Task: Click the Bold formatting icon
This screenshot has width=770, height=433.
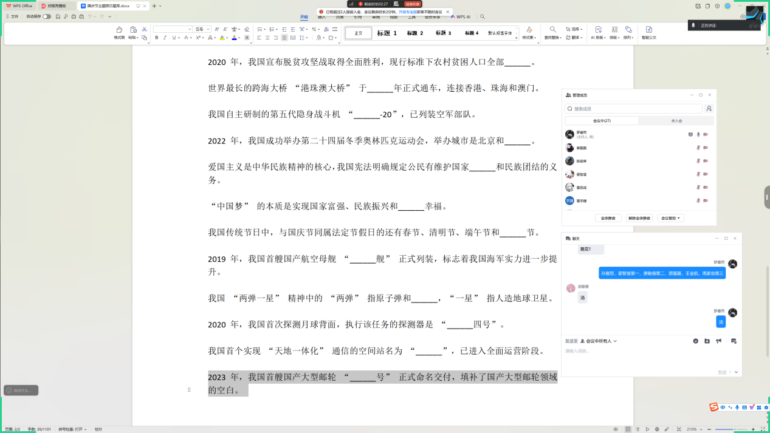Action: (x=156, y=38)
